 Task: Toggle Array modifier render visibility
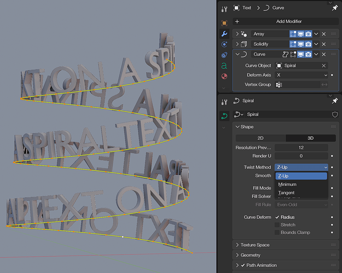pos(309,34)
